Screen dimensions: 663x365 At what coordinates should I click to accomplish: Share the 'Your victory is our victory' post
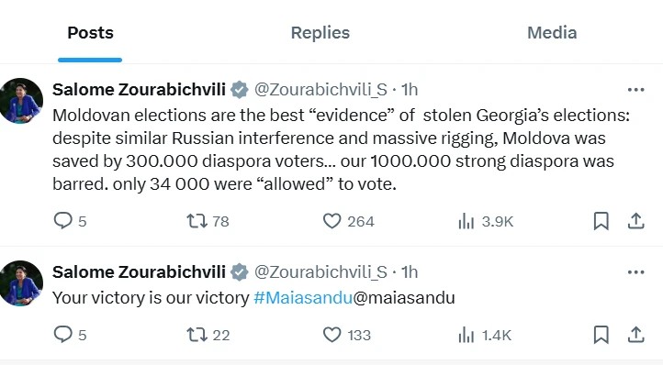point(636,335)
